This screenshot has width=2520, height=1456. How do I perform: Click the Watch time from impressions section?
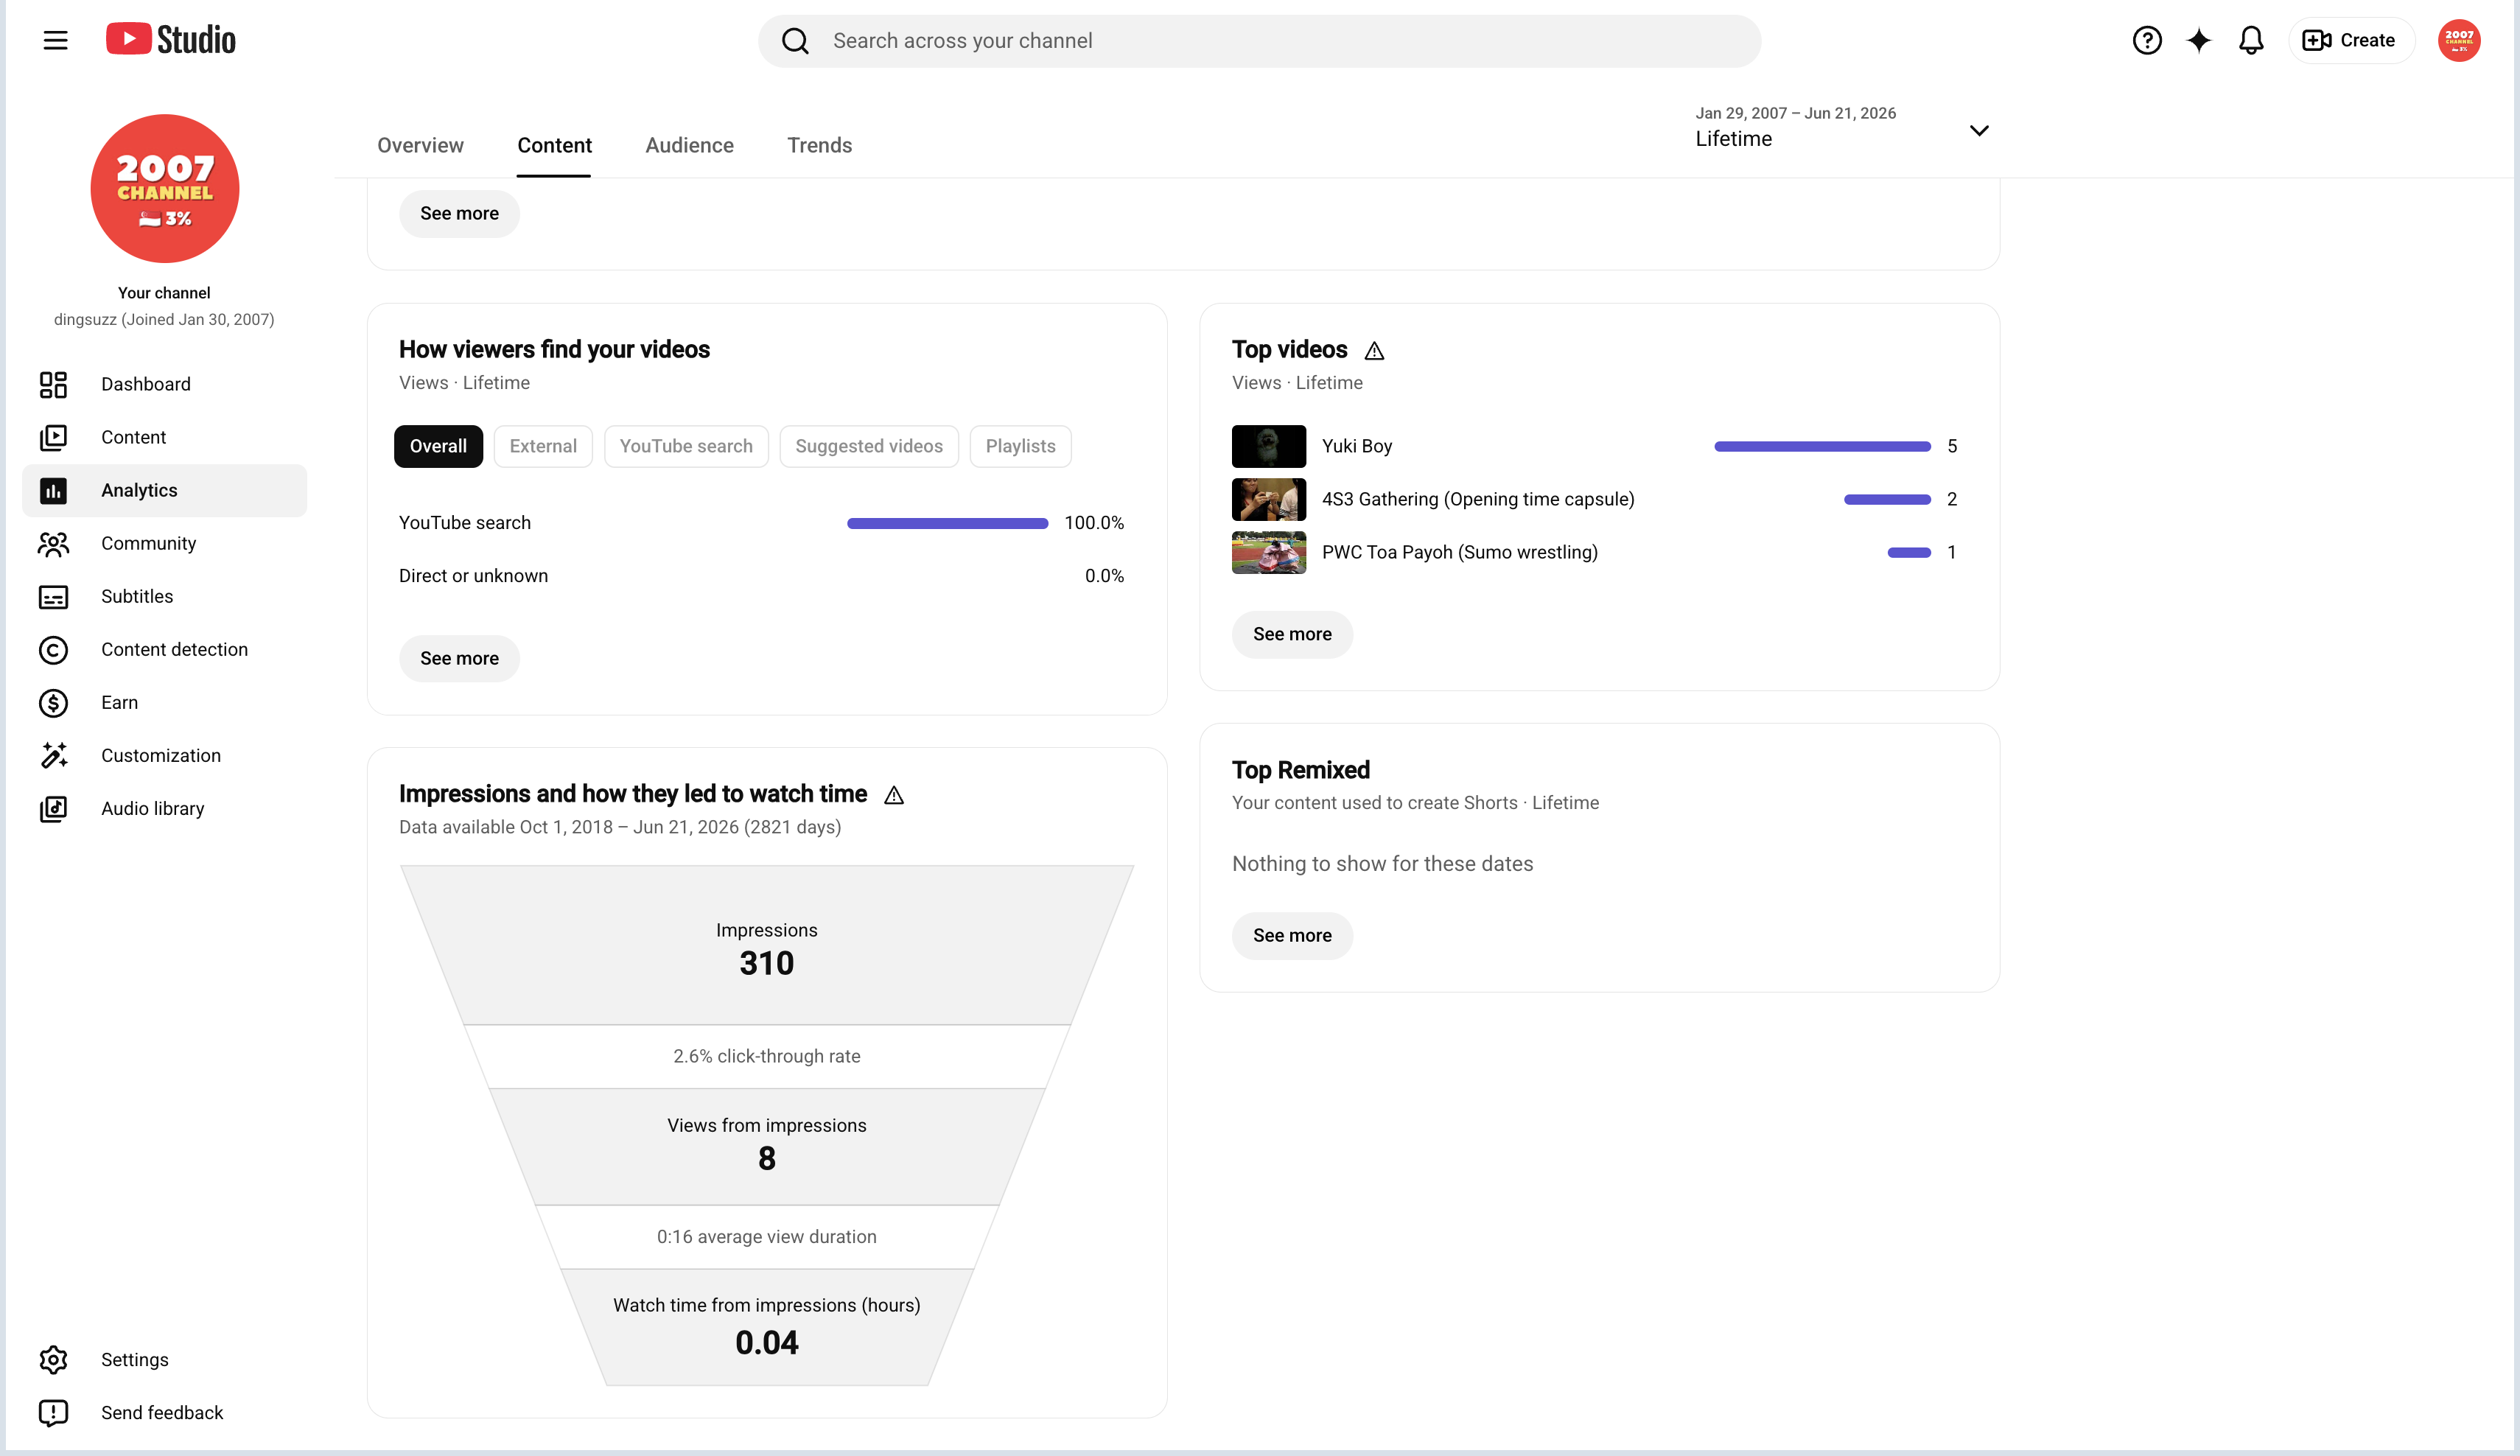767,1326
